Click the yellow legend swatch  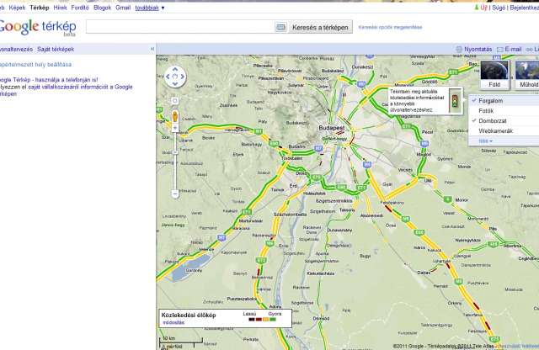click(266, 320)
